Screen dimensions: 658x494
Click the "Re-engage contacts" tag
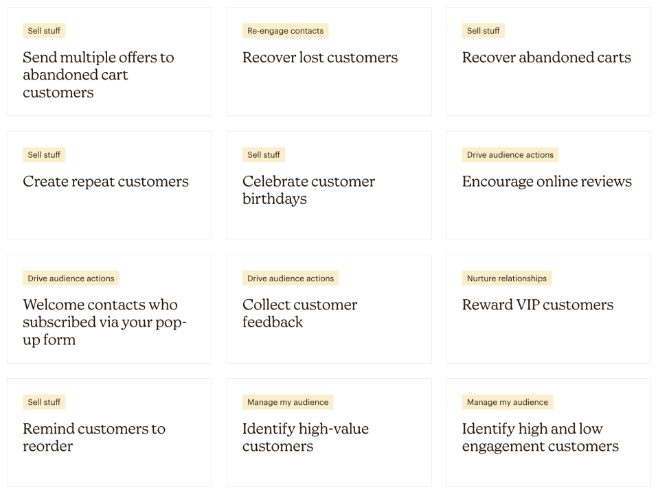[285, 31]
